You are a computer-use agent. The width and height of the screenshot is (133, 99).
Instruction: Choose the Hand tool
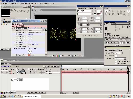pyautogui.click(x=106, y=14)
